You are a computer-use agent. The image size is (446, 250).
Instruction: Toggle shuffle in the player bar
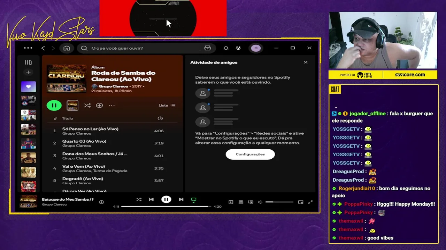pos(139,199)
